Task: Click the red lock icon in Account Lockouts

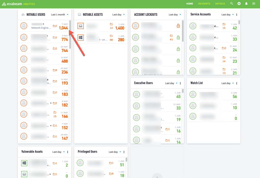Action: [178, 26]
